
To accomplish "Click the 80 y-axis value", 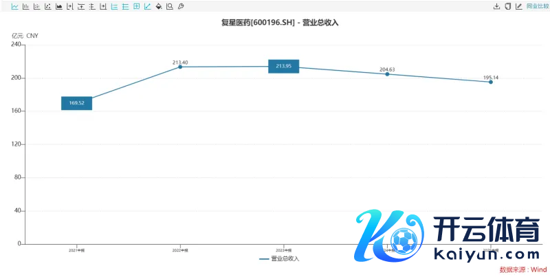I will 18,178.
